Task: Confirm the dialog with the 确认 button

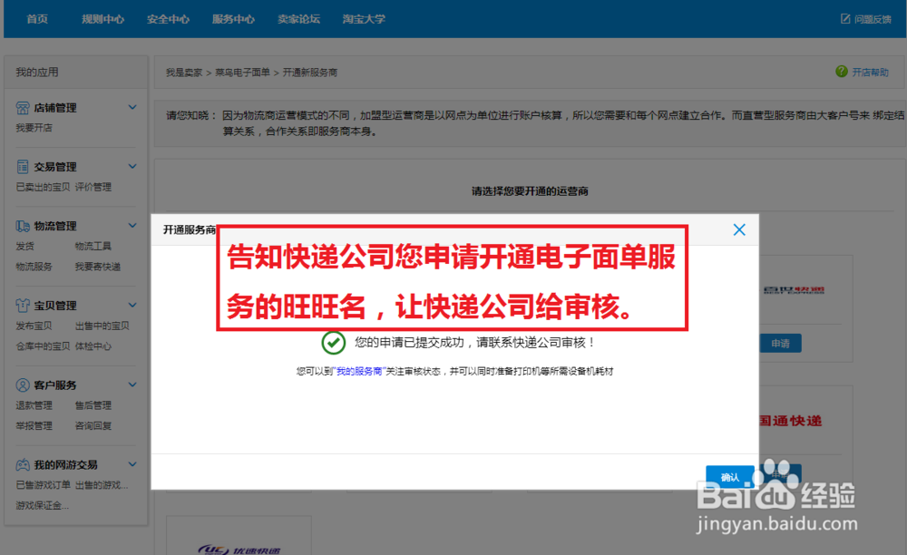Action: pos(729,476)
